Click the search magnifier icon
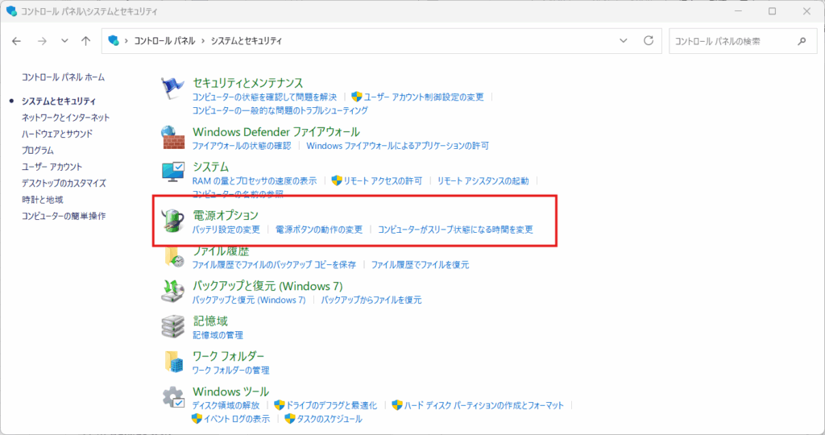This screenshot has height=435, width=825. pos(802,41)
